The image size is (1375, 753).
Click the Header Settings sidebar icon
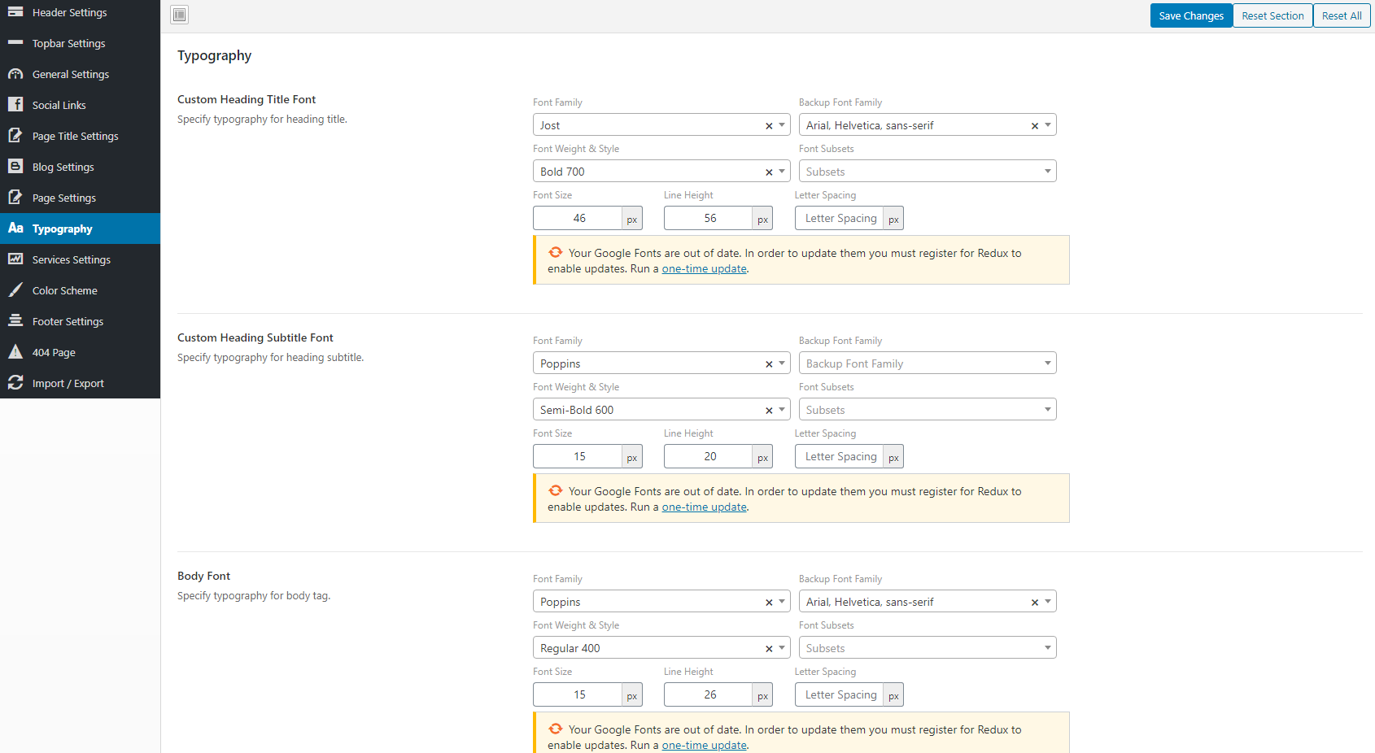[x=15, y=12]
